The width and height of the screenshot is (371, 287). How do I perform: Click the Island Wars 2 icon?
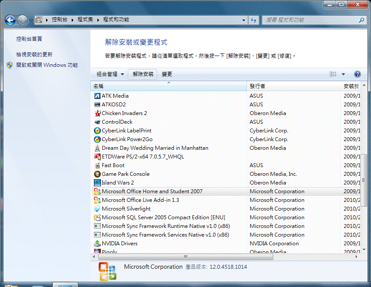(97, 183)
